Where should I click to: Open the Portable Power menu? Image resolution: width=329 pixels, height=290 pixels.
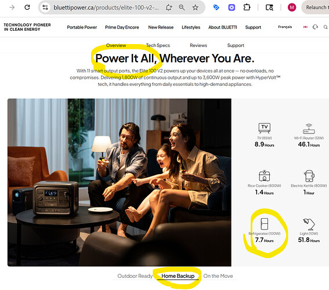pos(82,27)
